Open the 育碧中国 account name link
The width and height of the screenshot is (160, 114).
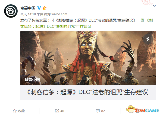click(x=28, y=8)
